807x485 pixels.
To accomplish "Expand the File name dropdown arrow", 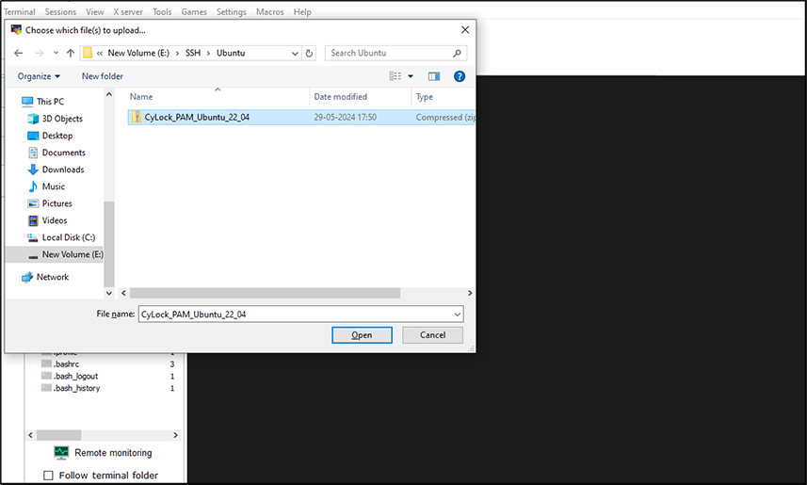I will 457,314.
